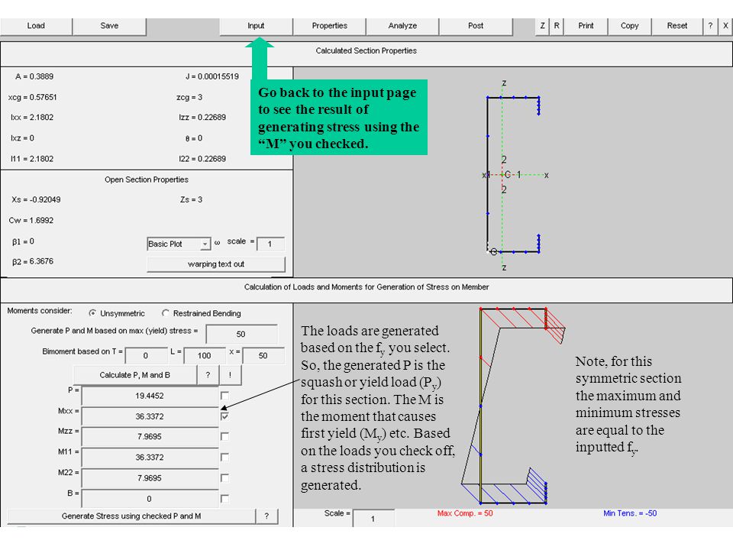Click Calculate P, M and B button

click(134, 375)
